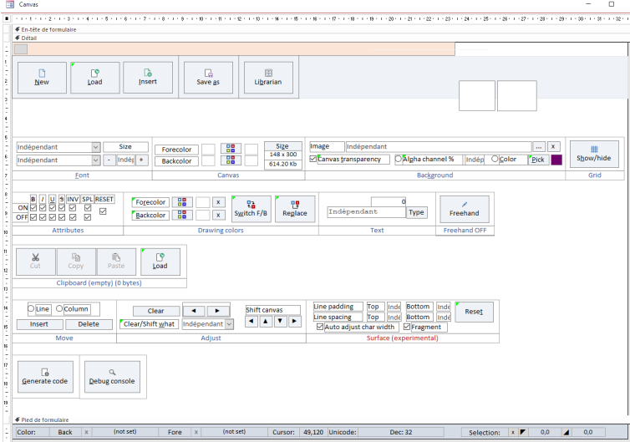Toggle the OFF row Bold checkbox
630x442 pixels.
(33, 217)
